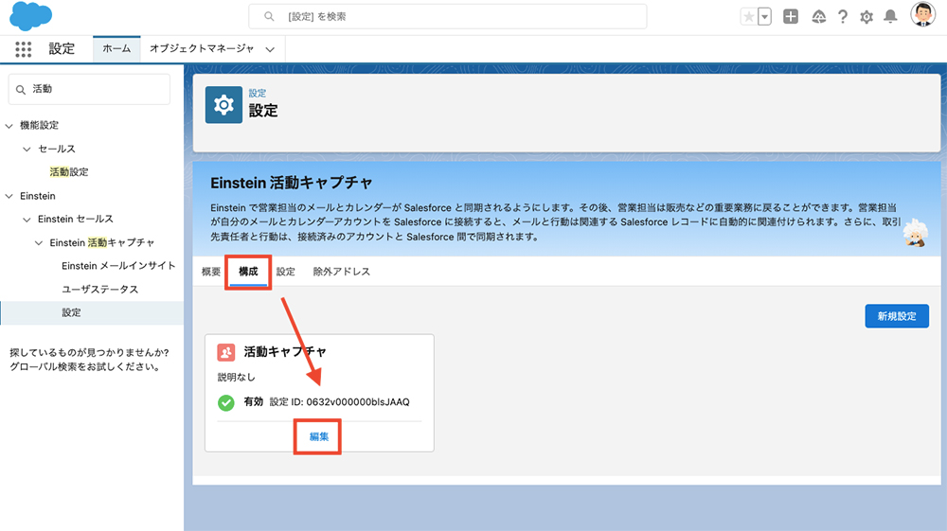The image size is (947, 531).
Task: Click the Einstein mascot image
Action: 916,232
